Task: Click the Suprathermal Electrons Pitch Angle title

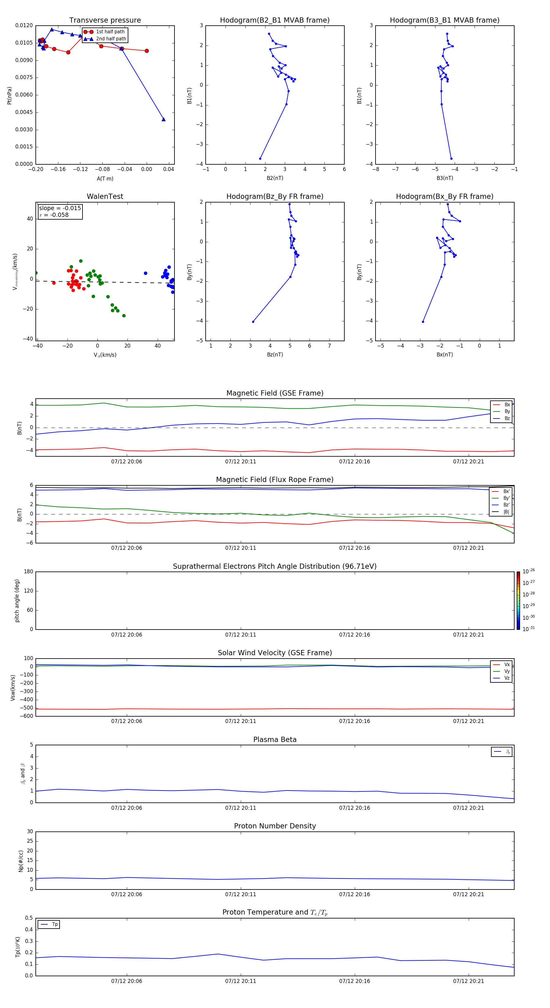Action: 275,567
